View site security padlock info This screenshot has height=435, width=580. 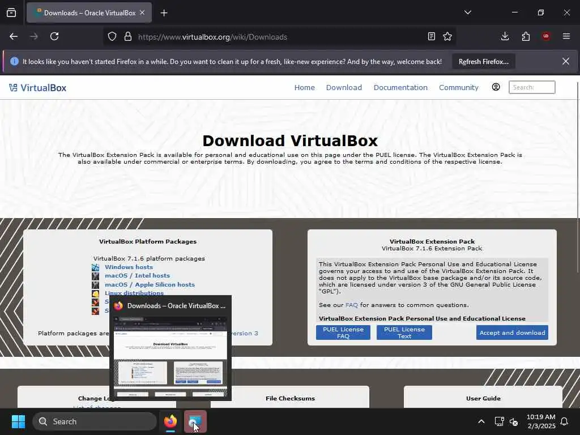(128, 37)
